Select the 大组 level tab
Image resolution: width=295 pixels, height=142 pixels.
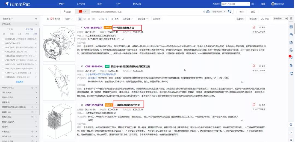point(28,34)
